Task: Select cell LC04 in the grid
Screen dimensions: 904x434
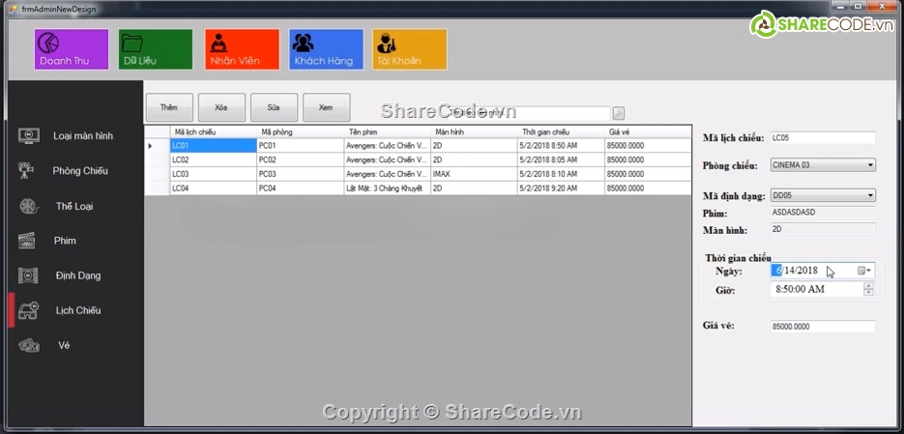Action: pos(214,188)
